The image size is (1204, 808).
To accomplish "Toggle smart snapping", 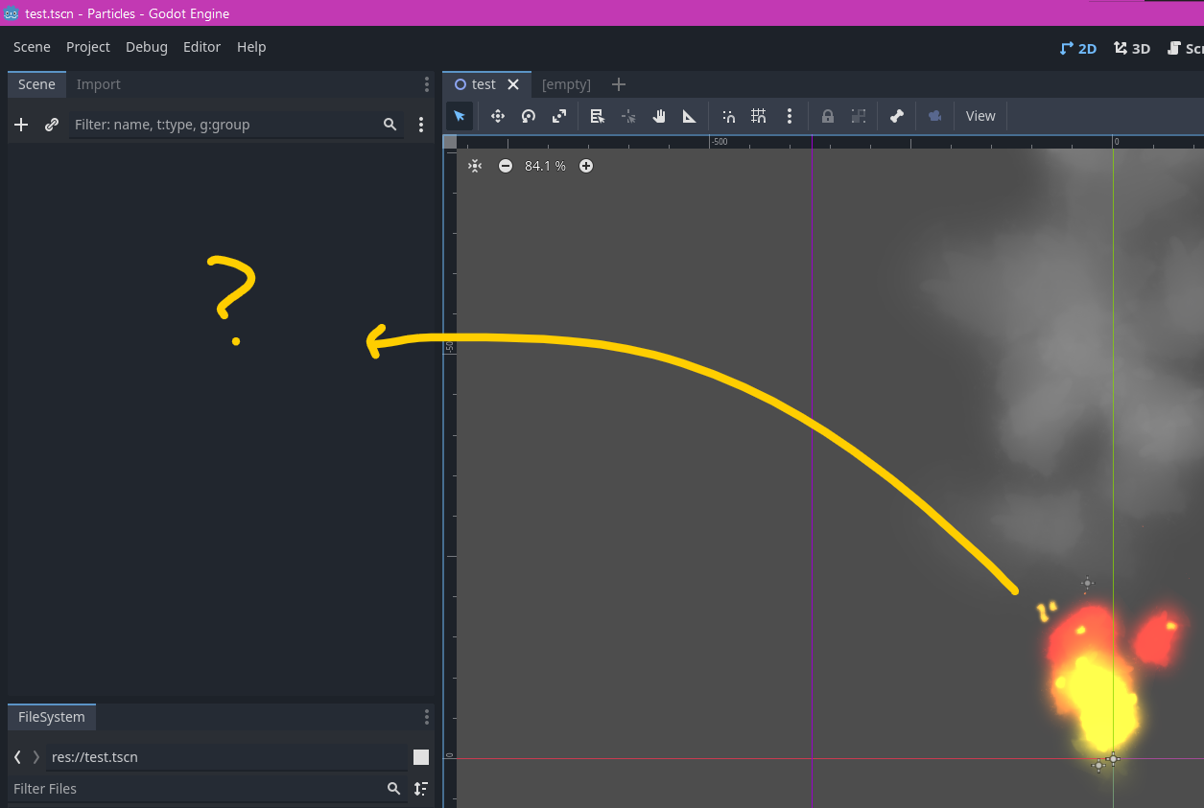I will pos(728,115).
